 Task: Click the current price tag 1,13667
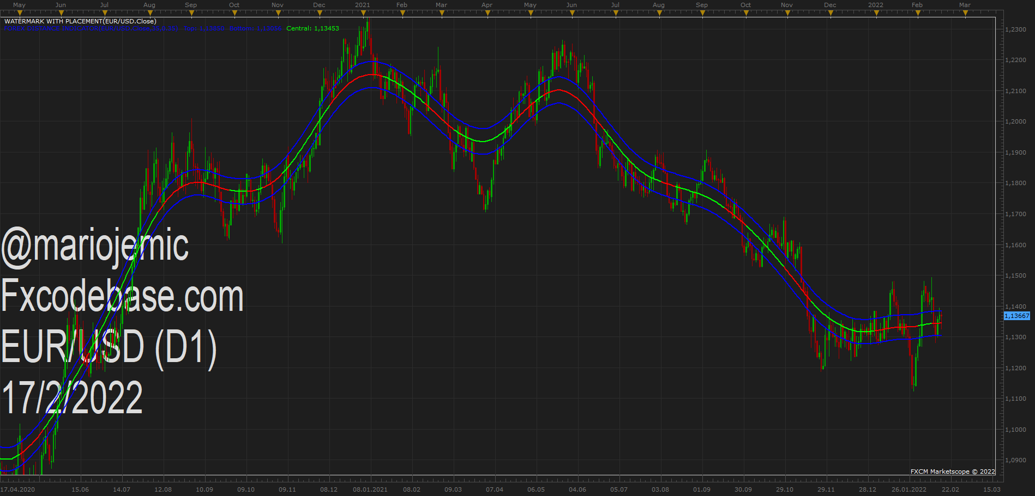tap(1017, 316)
